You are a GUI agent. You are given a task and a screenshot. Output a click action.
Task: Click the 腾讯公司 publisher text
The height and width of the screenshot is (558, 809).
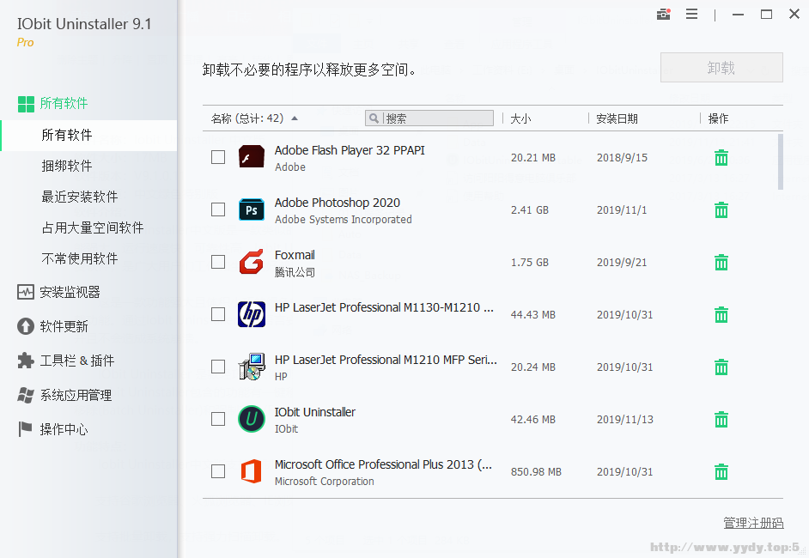point(295,272)
